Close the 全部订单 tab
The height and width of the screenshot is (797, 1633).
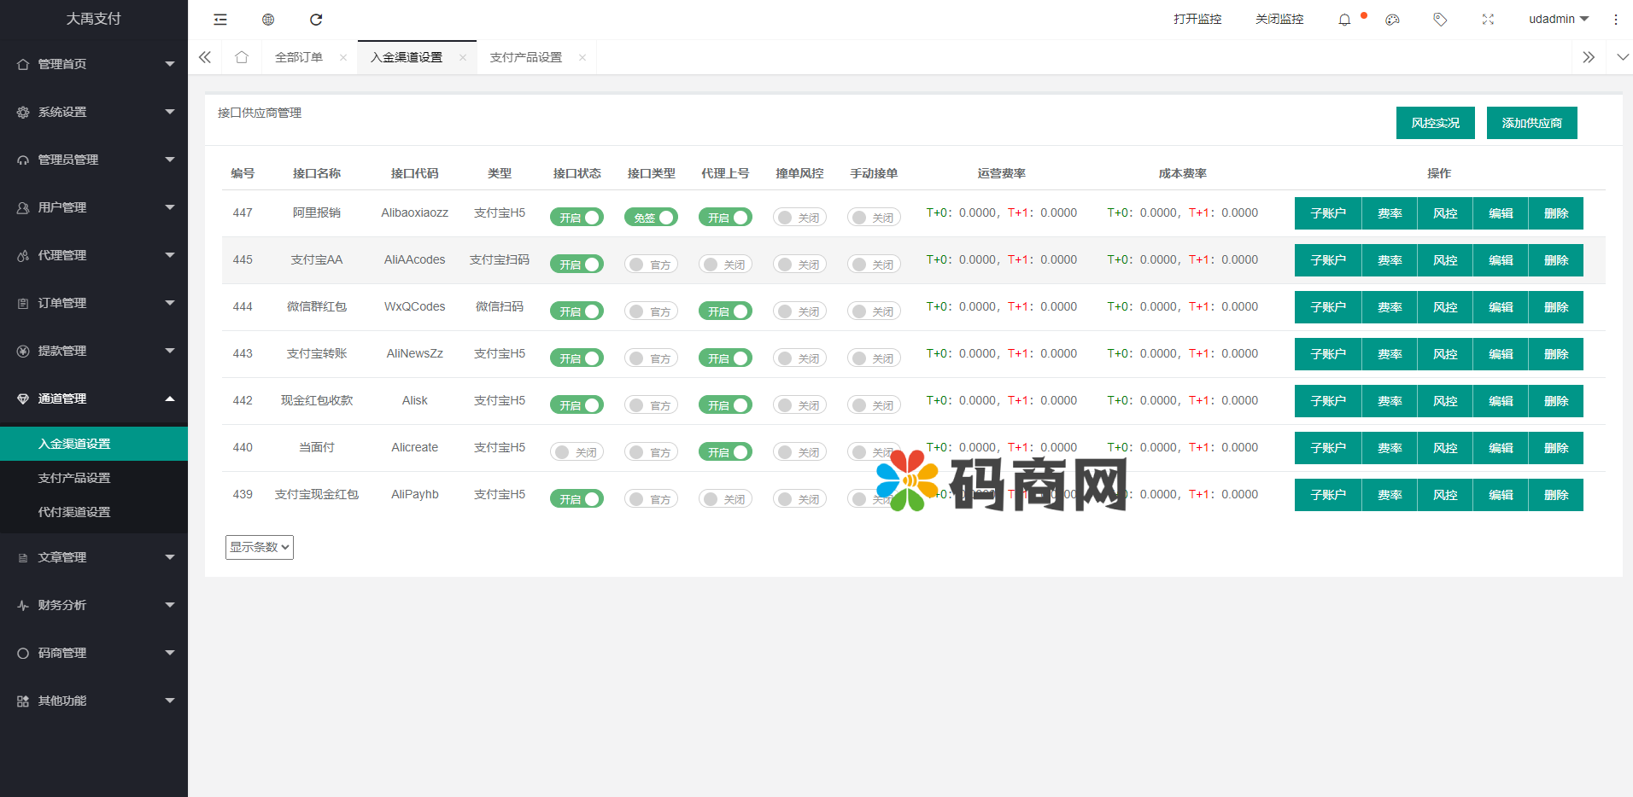click(343, 57)
